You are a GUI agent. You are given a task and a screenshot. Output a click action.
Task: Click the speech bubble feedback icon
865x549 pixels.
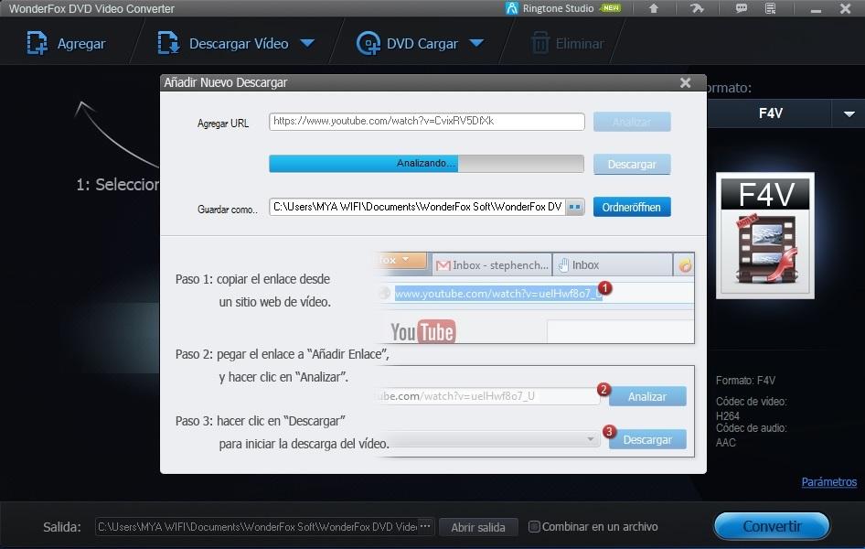pos(742,9)
